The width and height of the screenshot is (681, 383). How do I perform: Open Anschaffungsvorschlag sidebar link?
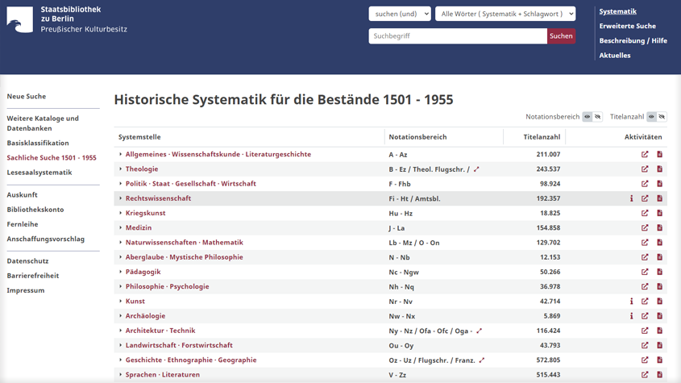click(46, 239)
